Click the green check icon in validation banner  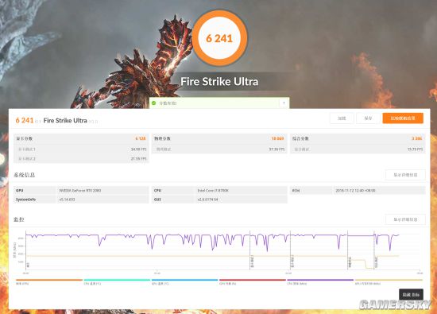[x=153, y=103]
